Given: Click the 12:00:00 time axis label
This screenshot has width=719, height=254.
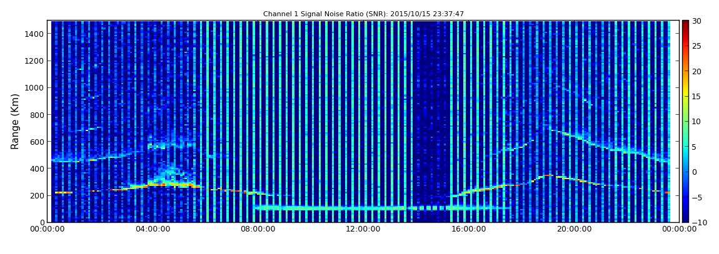Looking at the screenshot, I should [363, 229].
